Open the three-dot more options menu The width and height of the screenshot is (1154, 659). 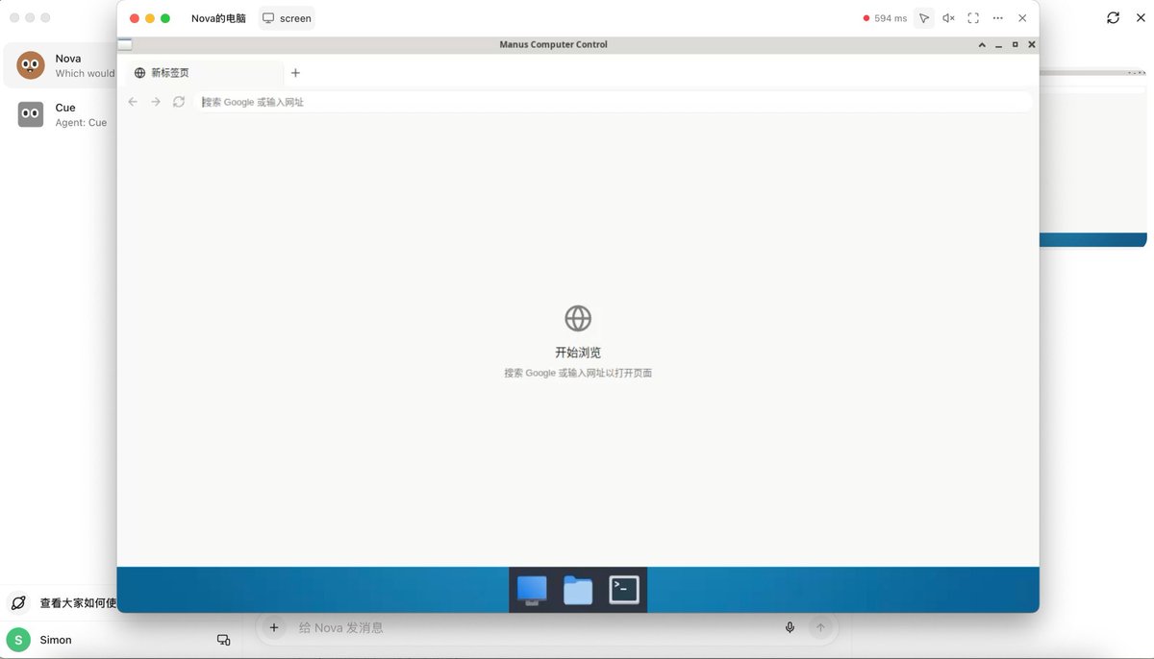[x=998, y=18]
